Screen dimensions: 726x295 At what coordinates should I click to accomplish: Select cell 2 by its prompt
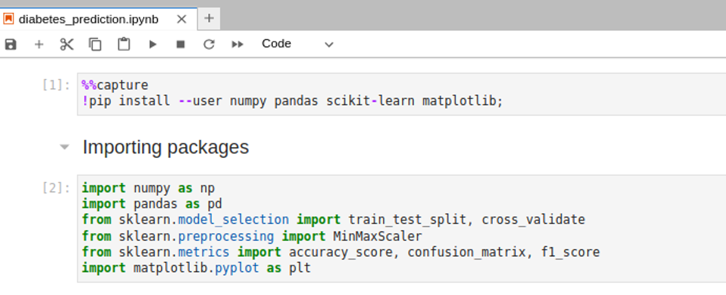pos(56,188)
